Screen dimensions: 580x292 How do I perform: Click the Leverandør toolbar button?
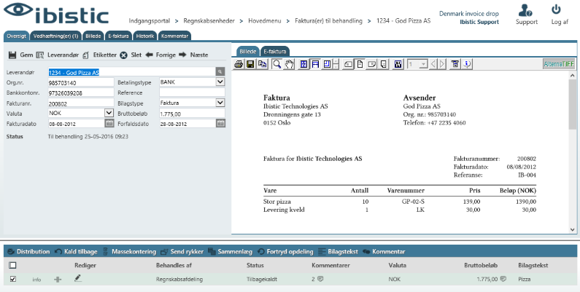coord(58,55)
